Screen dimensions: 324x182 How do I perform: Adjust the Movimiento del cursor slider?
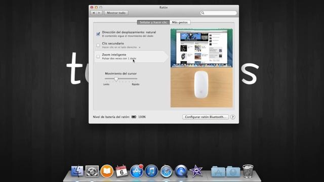tap(116, 79)
